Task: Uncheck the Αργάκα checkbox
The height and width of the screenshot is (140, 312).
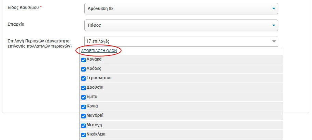Action: point(84,60)
